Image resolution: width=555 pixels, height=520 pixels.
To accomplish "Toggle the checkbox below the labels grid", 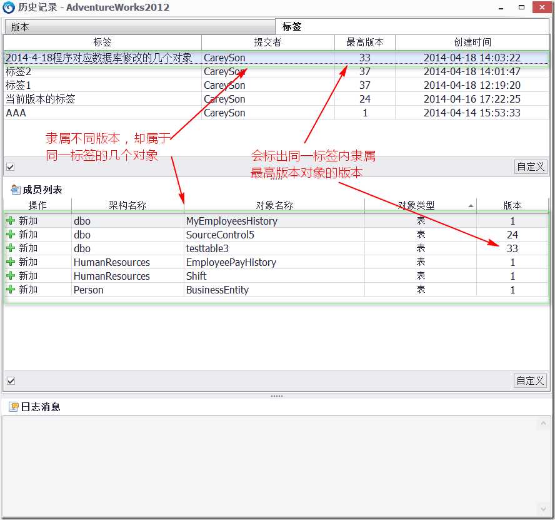I will [11, 166].
